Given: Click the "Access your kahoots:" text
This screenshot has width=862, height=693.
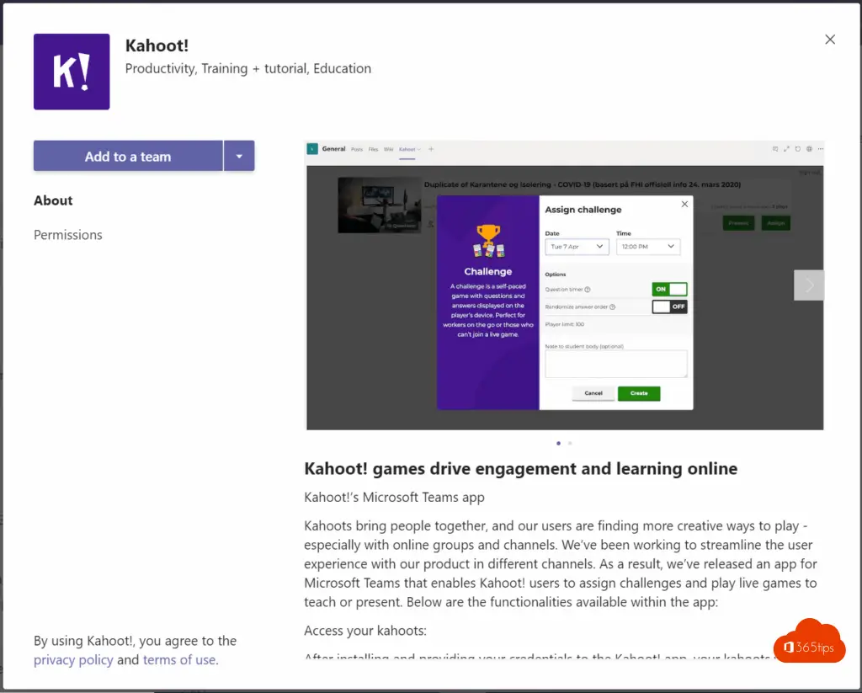Looking at the screenshot, I should 365,631.
